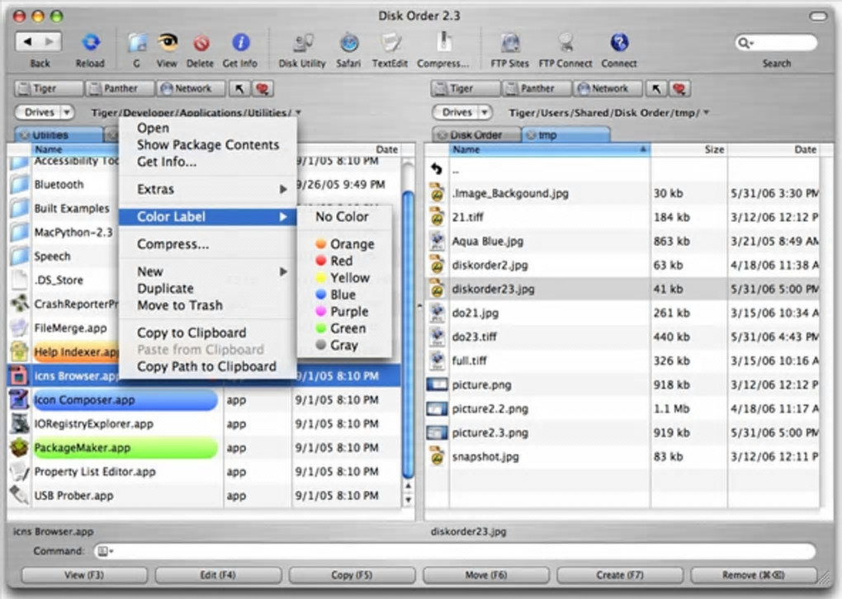Viewport: 842px width, 599px height.
Task: Click the Compress toolbar icon
Action: tap(443, 42)
